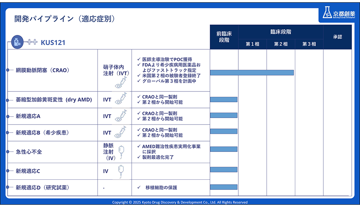Click the 承認 column header
This screenshot has width=360, height=207.
tap(338, 37)
